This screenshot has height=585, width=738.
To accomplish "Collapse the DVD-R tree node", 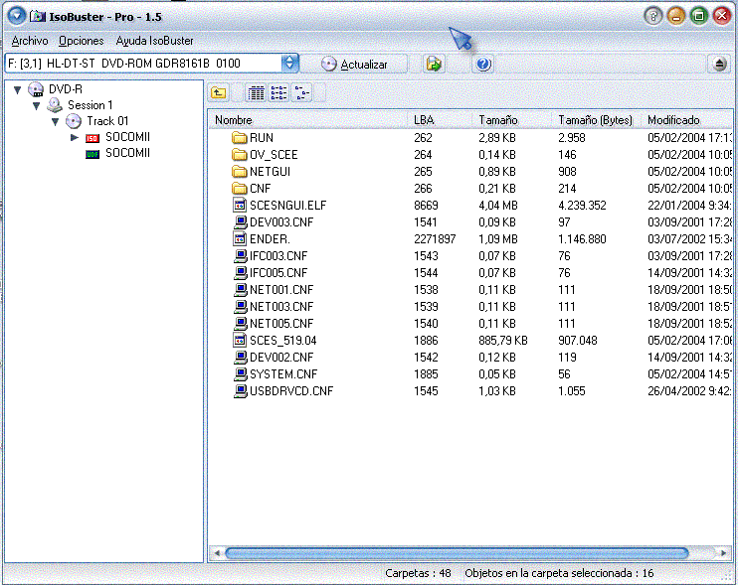I will click(x=18, y=89).
